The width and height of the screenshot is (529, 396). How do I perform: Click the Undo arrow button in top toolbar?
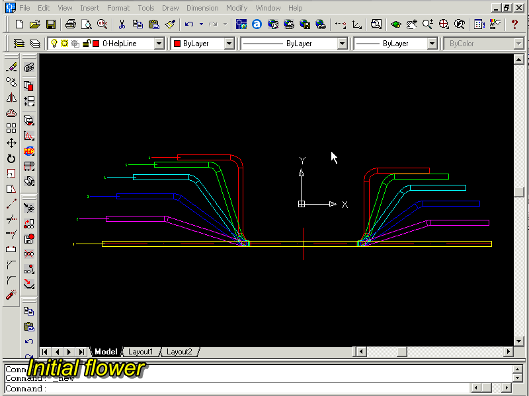click(x=189, y=24)
